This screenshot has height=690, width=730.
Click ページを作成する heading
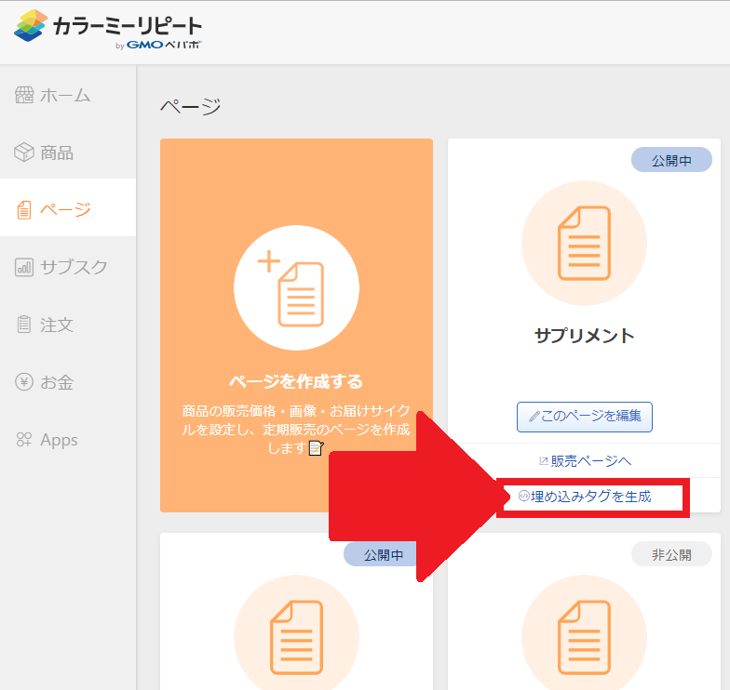(x=296, y=381)
